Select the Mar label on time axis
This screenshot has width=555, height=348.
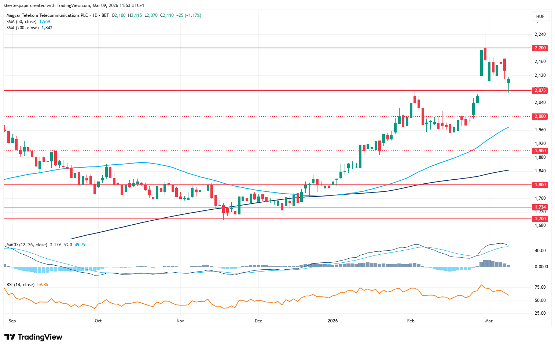pos(489,321)
